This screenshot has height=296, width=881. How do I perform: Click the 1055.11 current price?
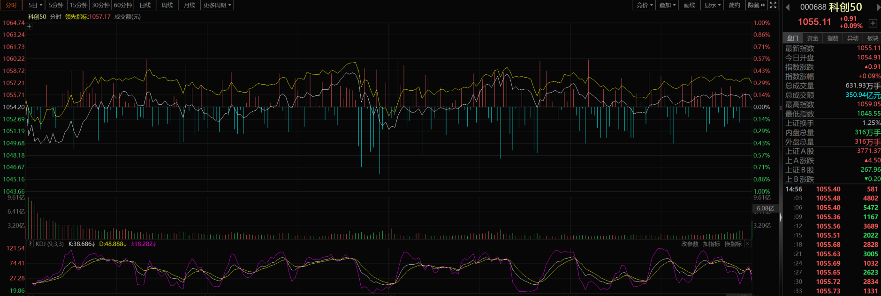pyautogui.click(x=814, y=22)
